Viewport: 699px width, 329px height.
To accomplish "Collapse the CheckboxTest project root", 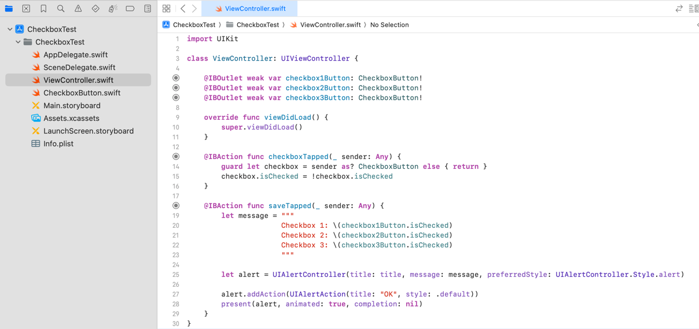I will pos(10,29).
